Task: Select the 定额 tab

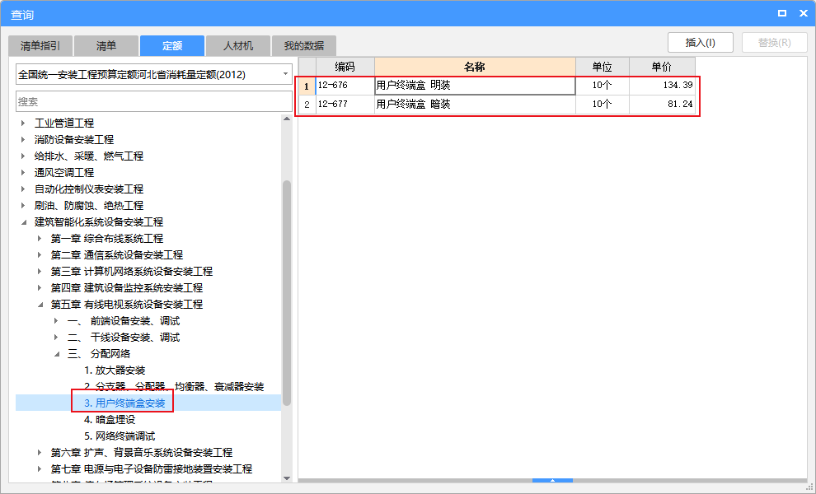Action: coord(171,46)
